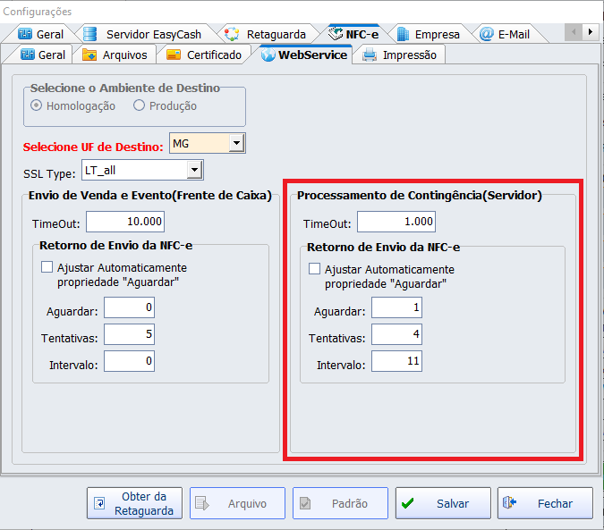
Task: Click the green checkmark on Salvar
Action: click(x=408, y=503)
